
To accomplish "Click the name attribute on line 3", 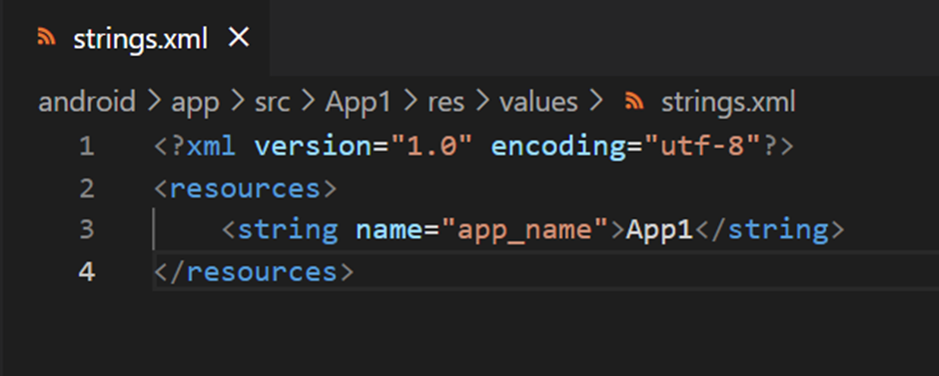I will coord(390,230).
